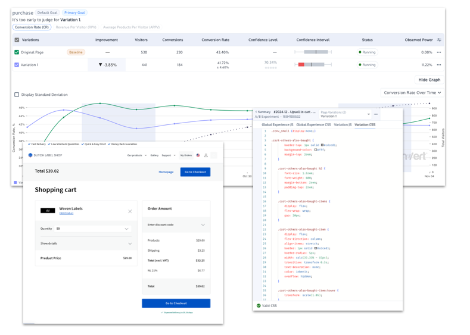Click Variation 1 confidence interval bar
470x335 pixels.
click(x=313, y=65)
